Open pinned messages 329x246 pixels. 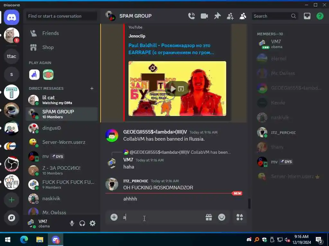click(x=217, y=16)
